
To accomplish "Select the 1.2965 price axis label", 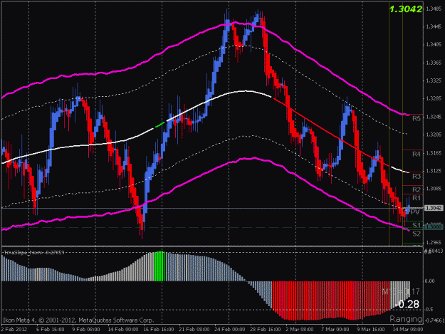I will 434,243.
